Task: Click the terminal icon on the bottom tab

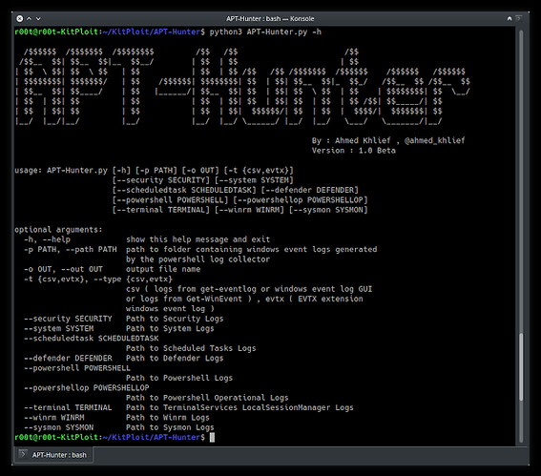Action: (x=23, y=454)
